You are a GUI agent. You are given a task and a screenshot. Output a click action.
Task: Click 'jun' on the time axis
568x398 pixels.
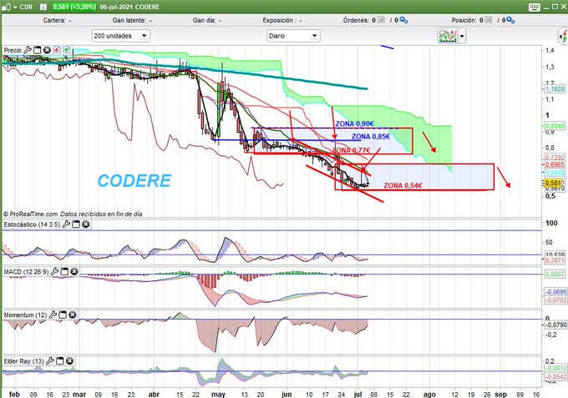point(287,394)
